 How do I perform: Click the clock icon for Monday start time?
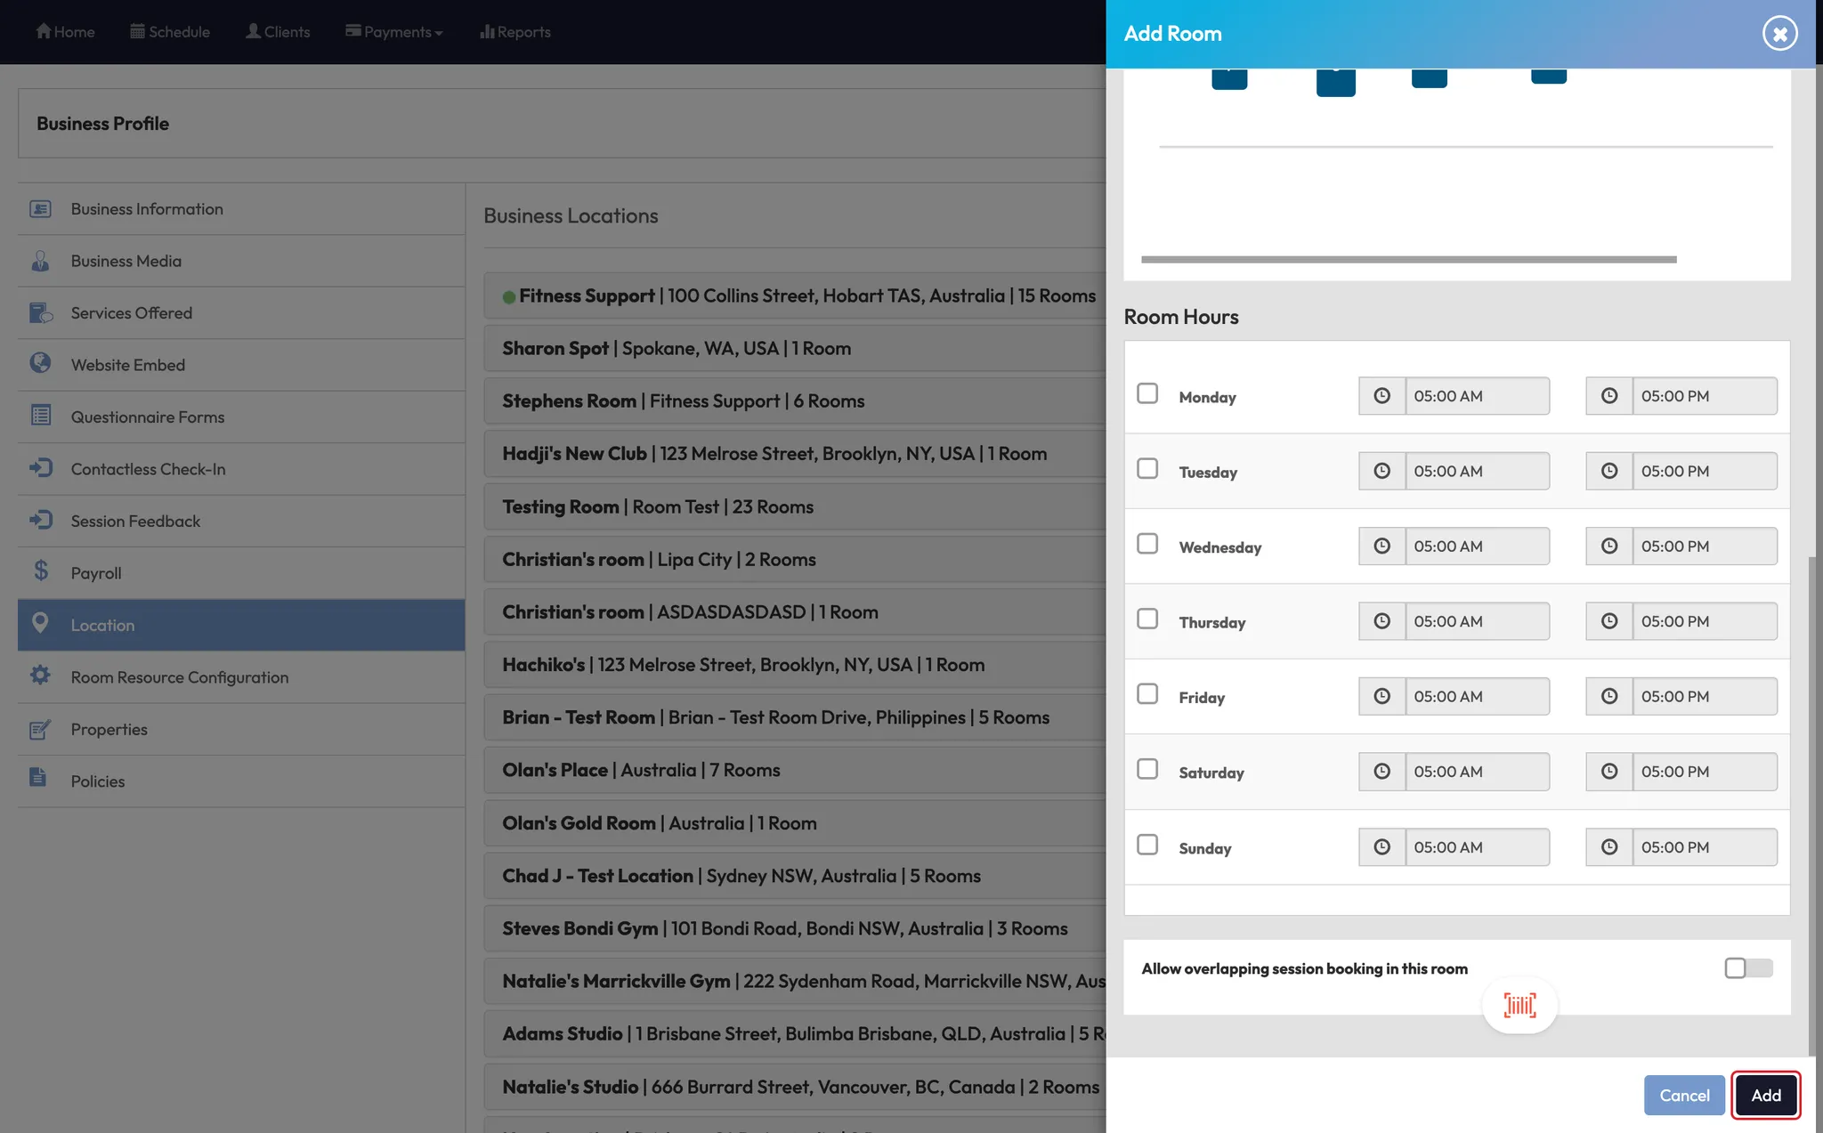coord(1381,396)
